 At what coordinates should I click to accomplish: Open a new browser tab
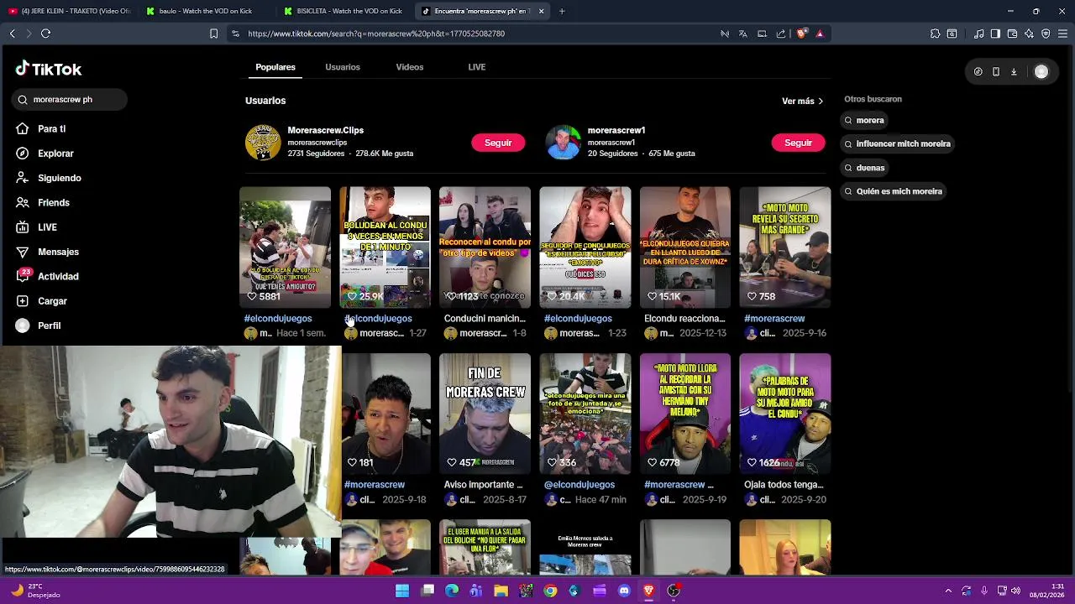[562, 11]
